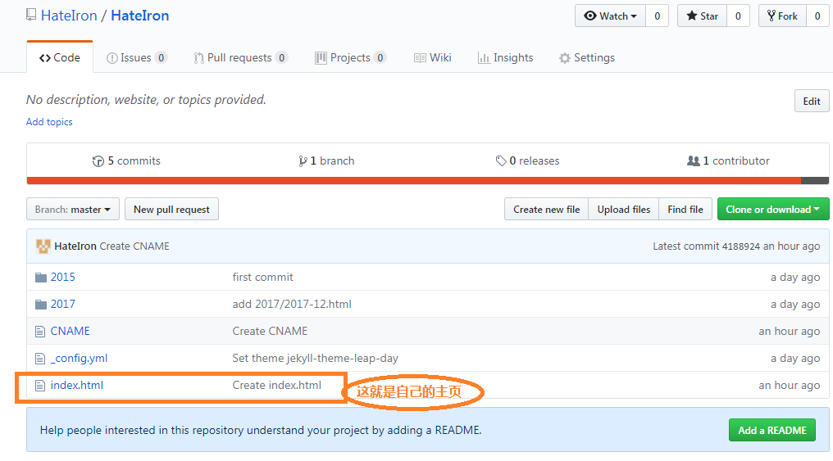Click the Issues exclamation icon

[112, 58]
